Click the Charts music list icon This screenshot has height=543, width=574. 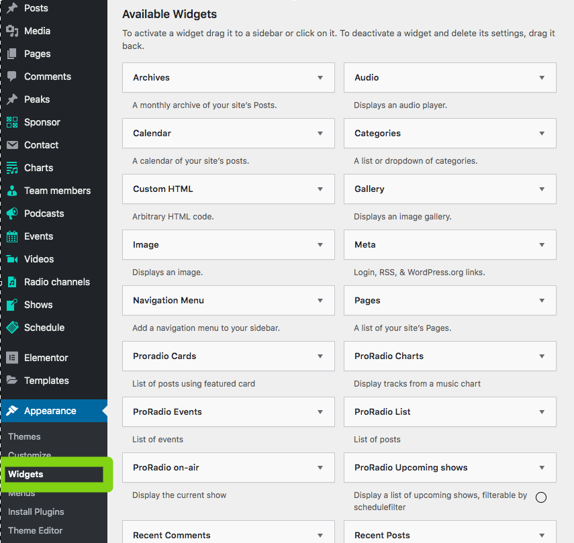click(x=12, y=168)
